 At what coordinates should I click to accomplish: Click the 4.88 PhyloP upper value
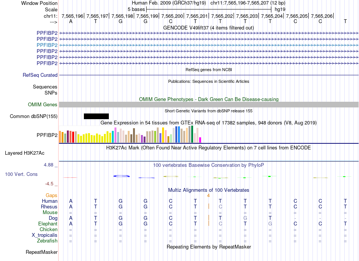point(48,165)
